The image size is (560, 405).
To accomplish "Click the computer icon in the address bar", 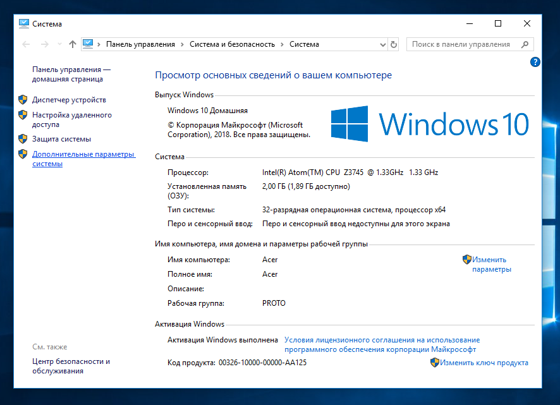I will point(88,44).
